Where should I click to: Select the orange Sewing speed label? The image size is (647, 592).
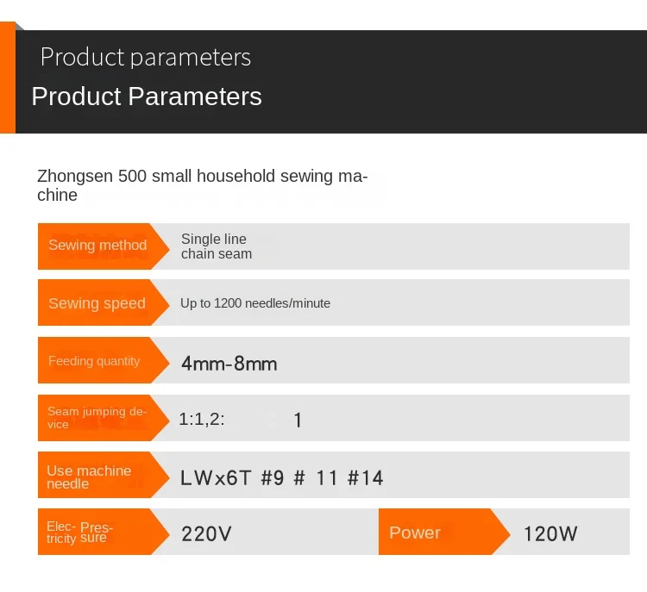(x=97, y=303)
